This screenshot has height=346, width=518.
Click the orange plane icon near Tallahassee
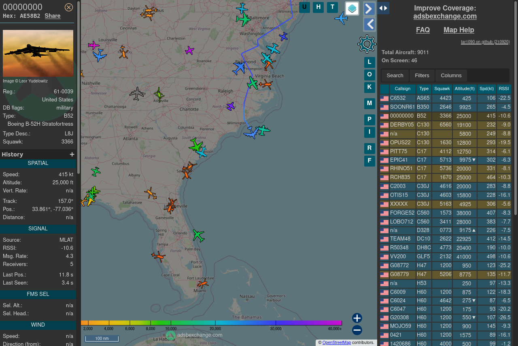[151, 193]
